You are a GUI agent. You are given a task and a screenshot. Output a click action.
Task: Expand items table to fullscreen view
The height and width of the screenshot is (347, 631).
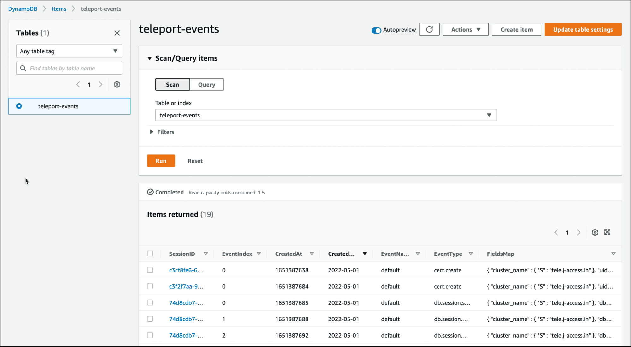607,232
